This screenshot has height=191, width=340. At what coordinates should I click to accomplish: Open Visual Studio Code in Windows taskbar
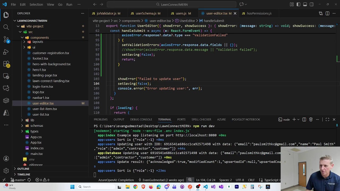(206, 187)
